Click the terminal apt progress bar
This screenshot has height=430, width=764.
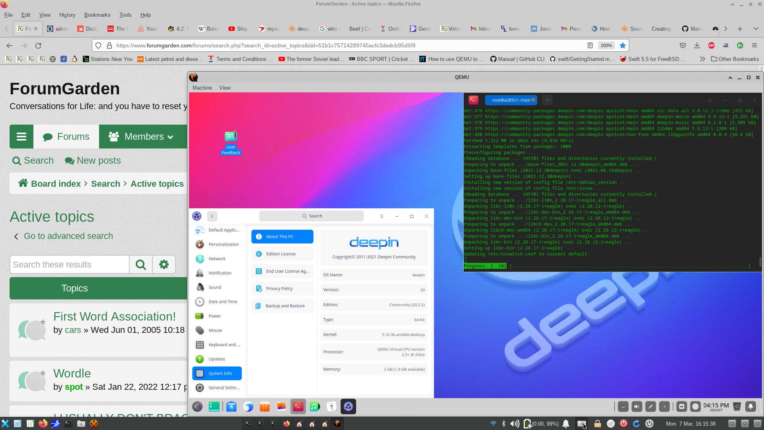pos(607,266)
